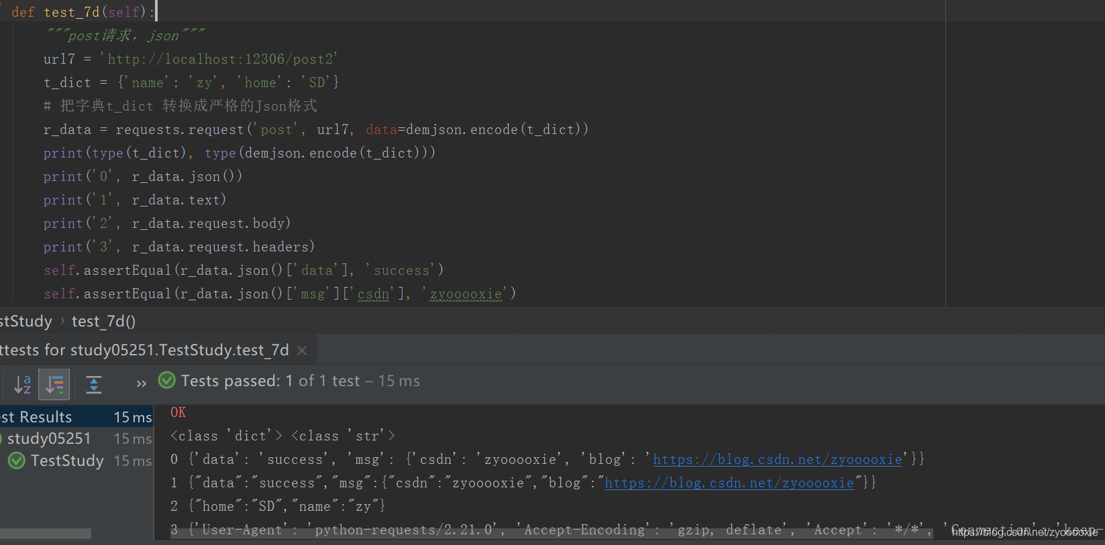The image size is (1105, 545).
Task: Open the blog link in output line 1
Action: 729,483
